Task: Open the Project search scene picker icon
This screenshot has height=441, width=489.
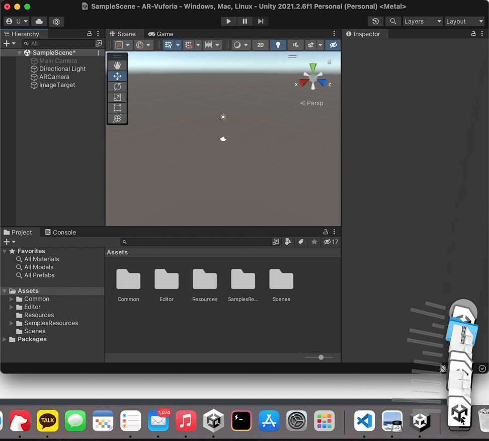Action: coord(276,242)
